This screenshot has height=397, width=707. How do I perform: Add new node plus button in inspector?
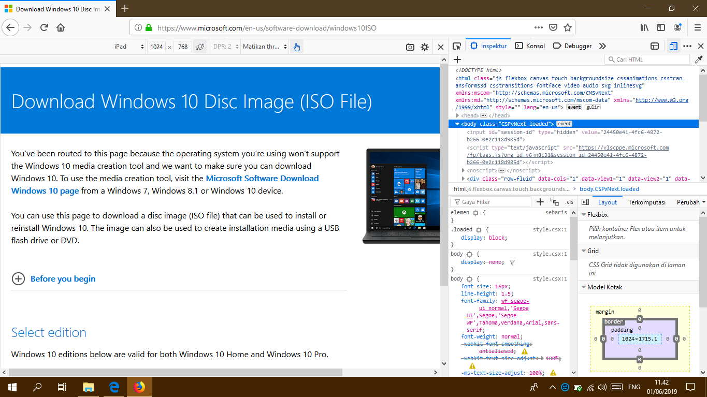coord(457,60)
